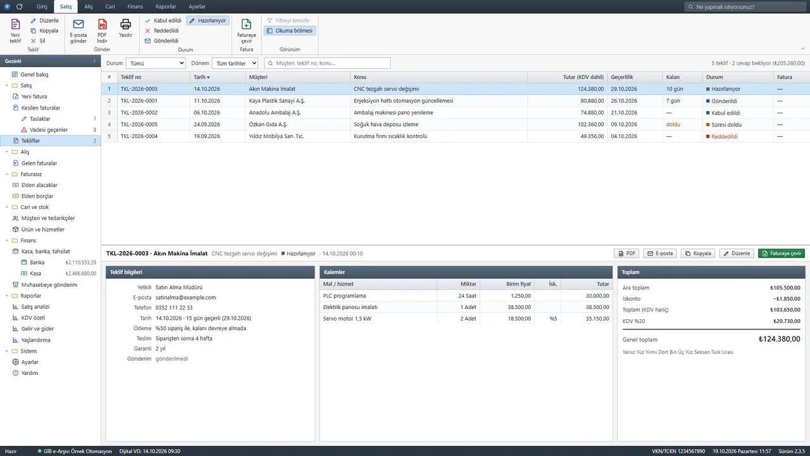Open the Dönem date dropdown
The image size is (810, 456).
tap(235, 63)
